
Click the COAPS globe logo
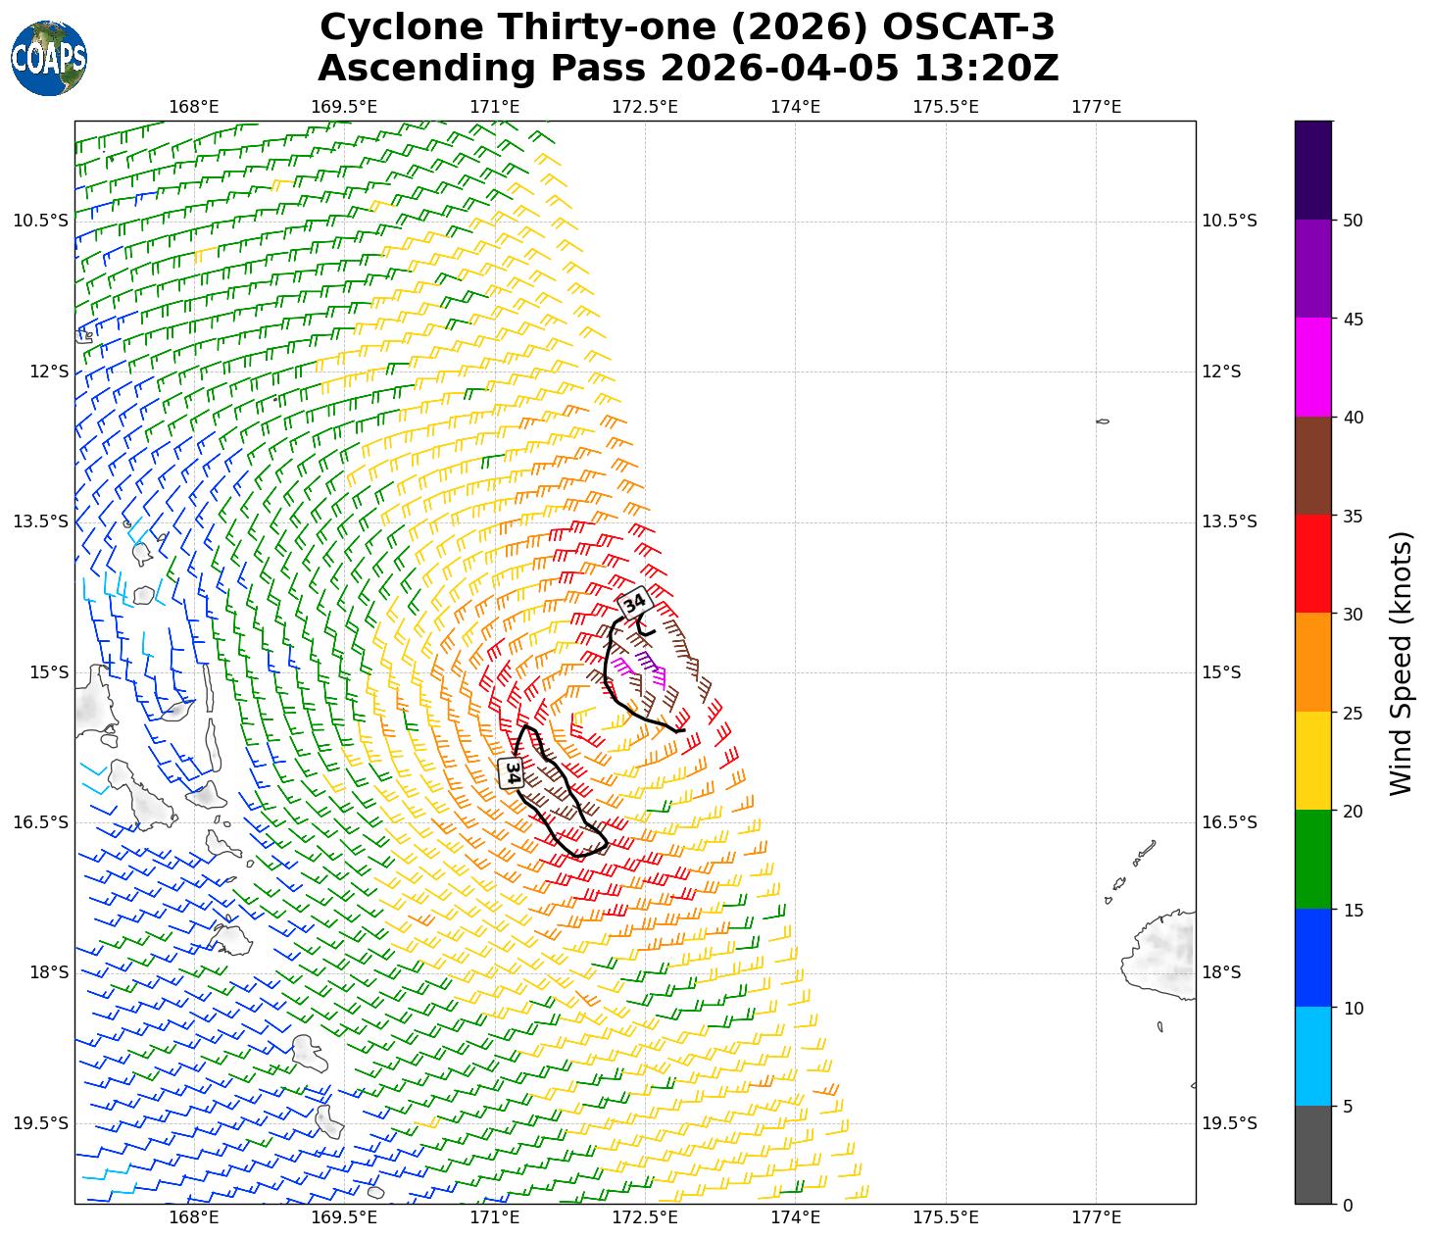pyautogui.click(x=49, y=58)
